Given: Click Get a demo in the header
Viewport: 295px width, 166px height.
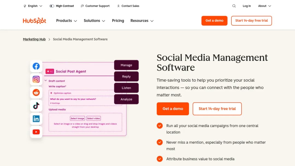Looking at the screenshot, I should tap(214, 21).
